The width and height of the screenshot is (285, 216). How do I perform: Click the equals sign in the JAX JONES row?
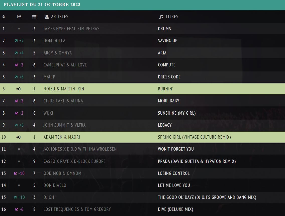pos(19,149)
